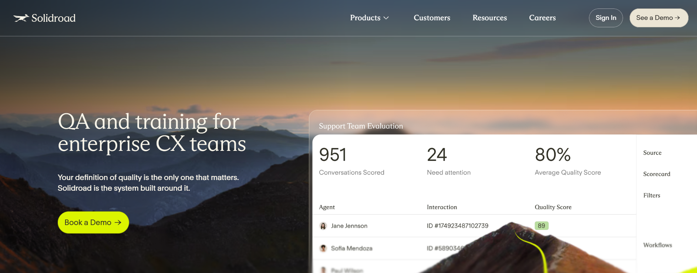
Task: Click the Sign In button
Action: coord(606,18)
